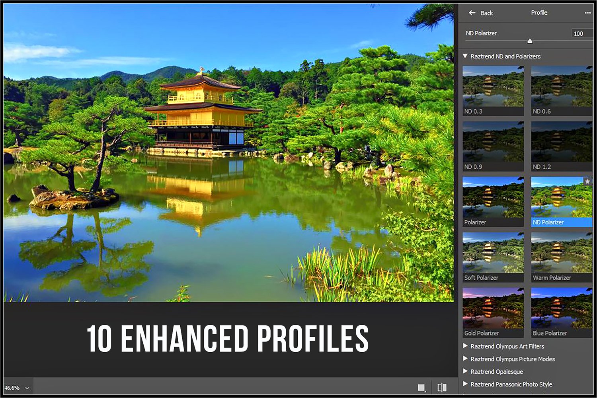
Task: Toggle the favorite star on ND Polarizer
Action: pyautogui.click(x=587, y=181)
